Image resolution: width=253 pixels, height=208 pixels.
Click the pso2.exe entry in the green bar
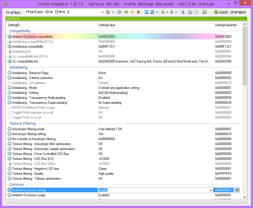point(13,19)
